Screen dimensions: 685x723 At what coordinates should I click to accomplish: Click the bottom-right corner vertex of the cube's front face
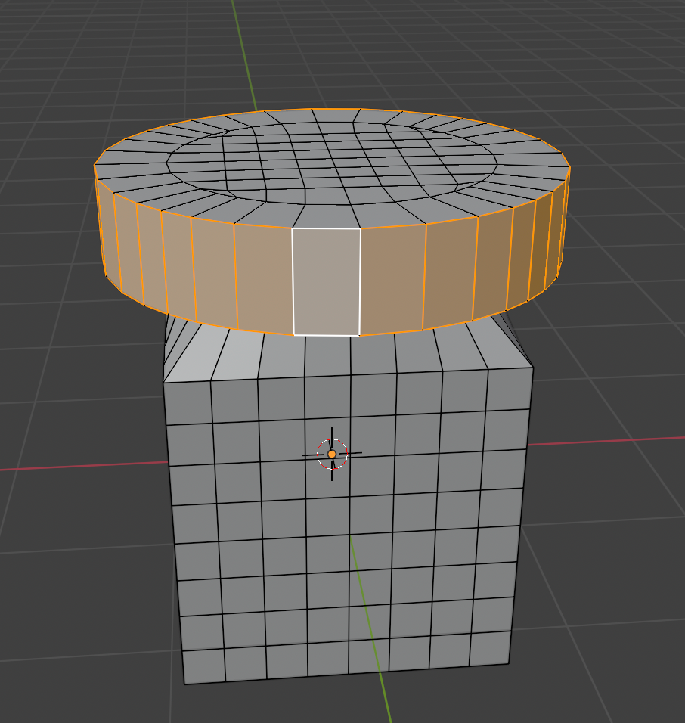508,664
